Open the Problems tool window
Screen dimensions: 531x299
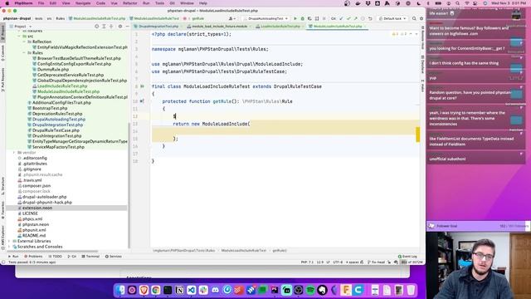point(33,257)
